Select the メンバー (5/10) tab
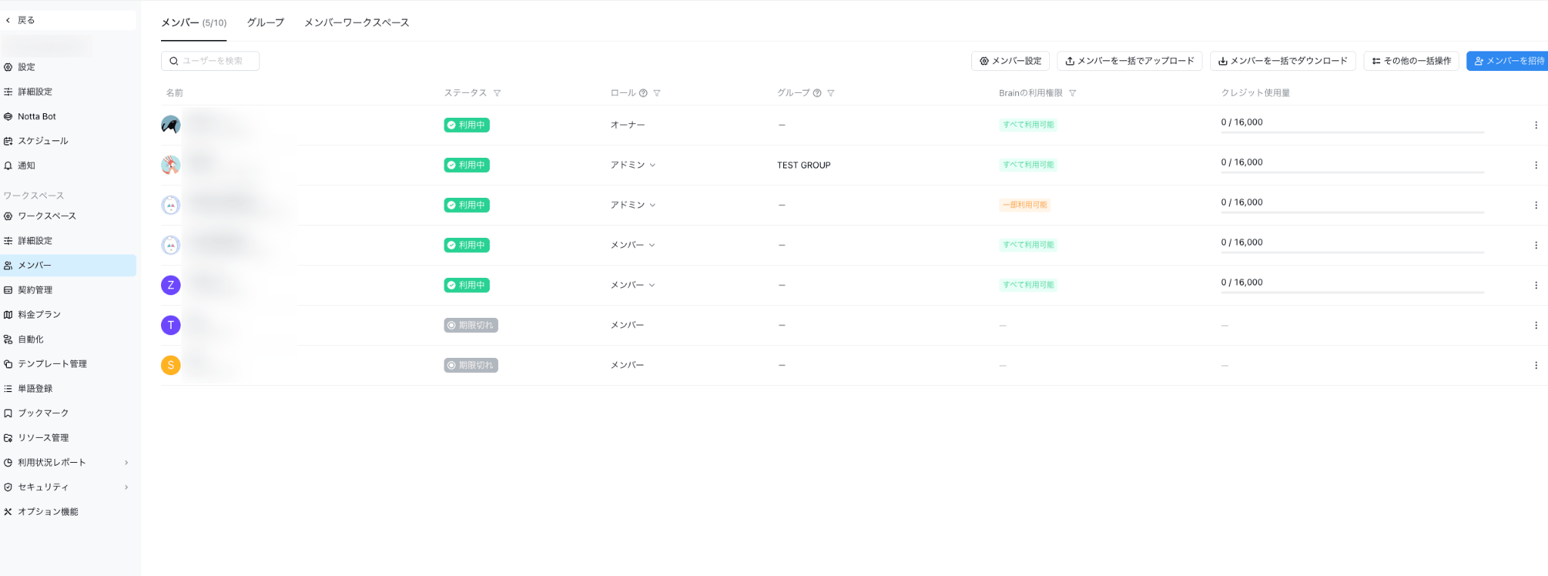 click(x=193, y=23)
